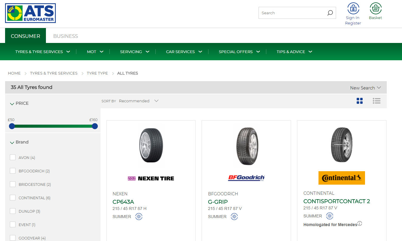Click the £160 maximum price slider handle
Screen dimensions: 402x241
pos(95,126)
